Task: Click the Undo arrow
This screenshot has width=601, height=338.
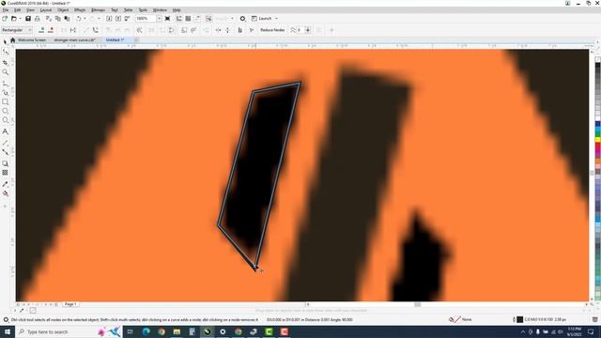Action: click(79, 19)
